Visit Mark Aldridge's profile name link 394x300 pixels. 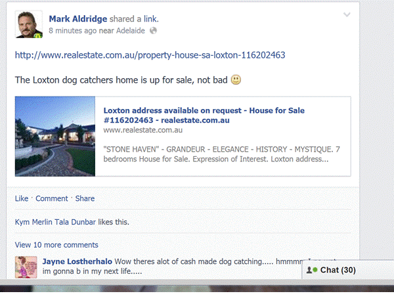point(78,19)
